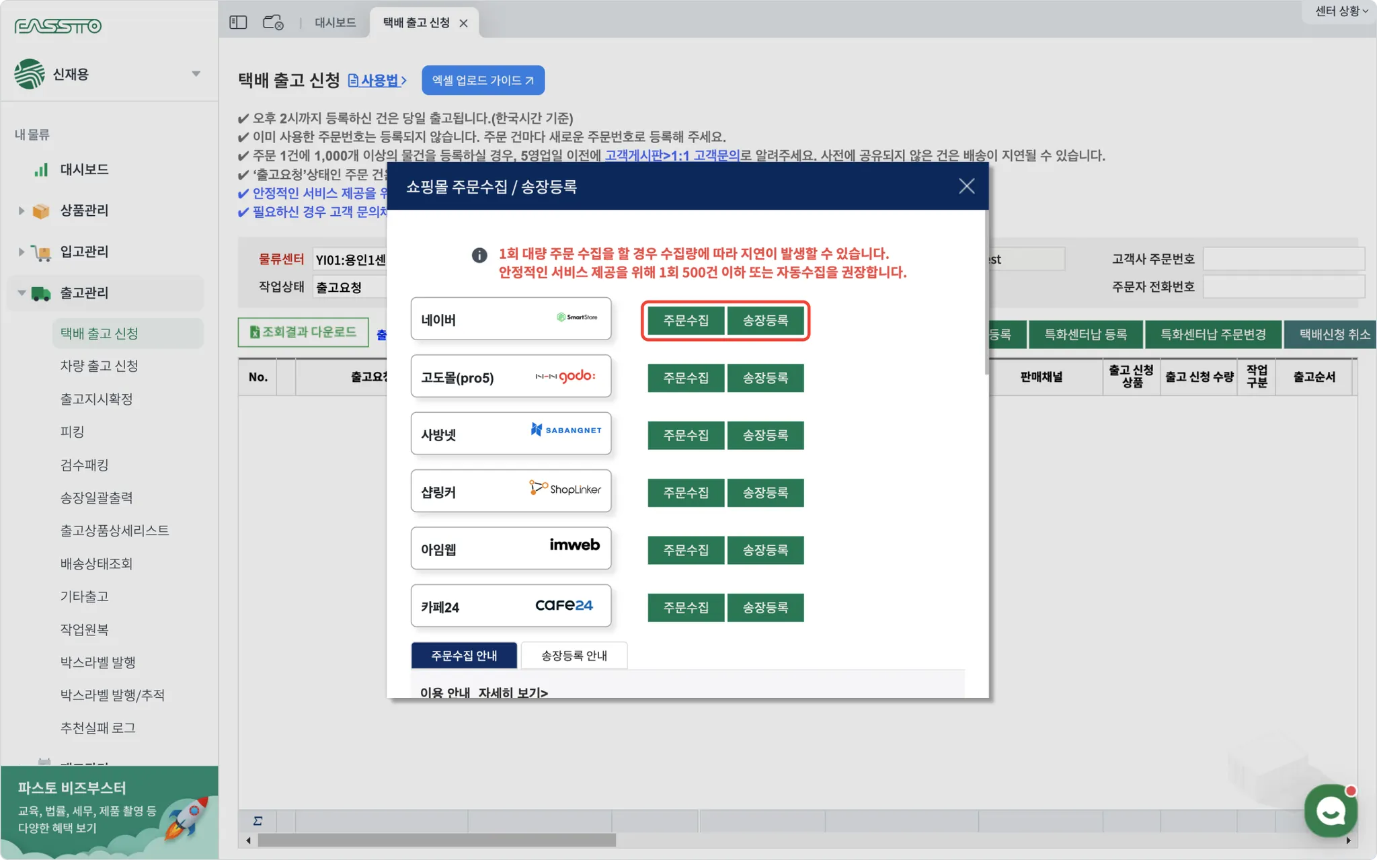Click the 출고관리 truck icon
Viewport: 1377px width, 860px height.
pyautogui.click(x=41, y=293)
